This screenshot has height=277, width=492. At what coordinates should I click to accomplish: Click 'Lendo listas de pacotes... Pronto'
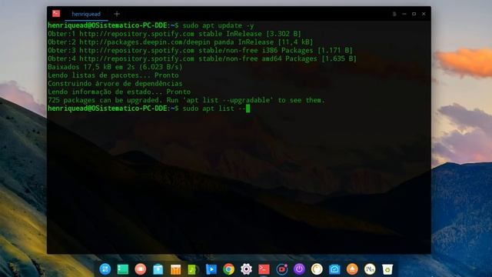click(x=113, y=75)
